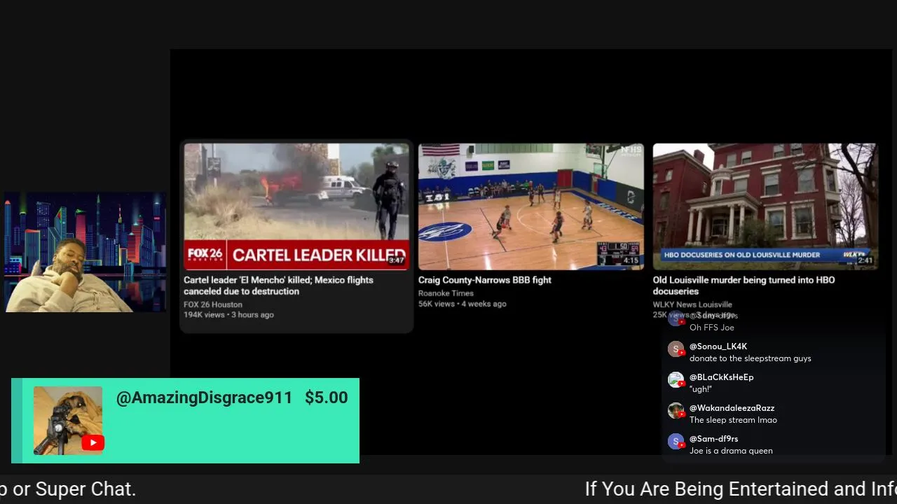Click @Sonou_LK4K chat avatar

(x=676, y=349)
